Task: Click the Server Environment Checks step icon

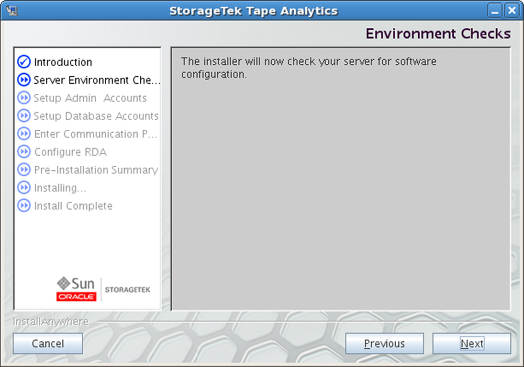Action: tap(24, 80)
